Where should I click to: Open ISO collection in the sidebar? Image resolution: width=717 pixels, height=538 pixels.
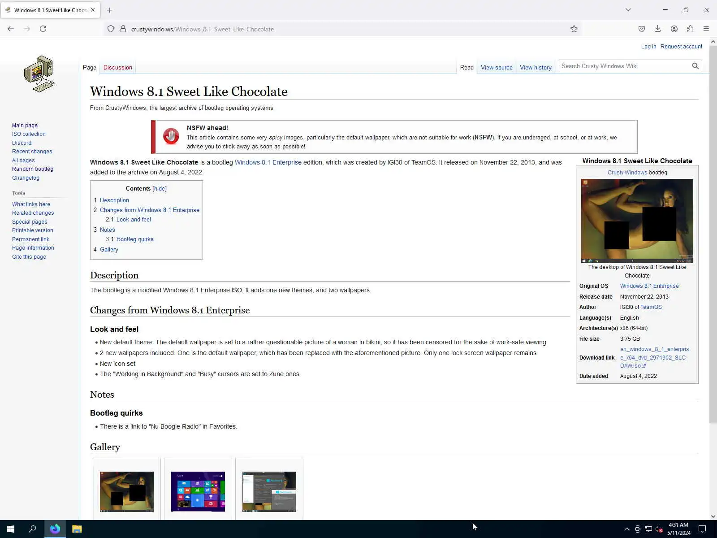point(29,134)
